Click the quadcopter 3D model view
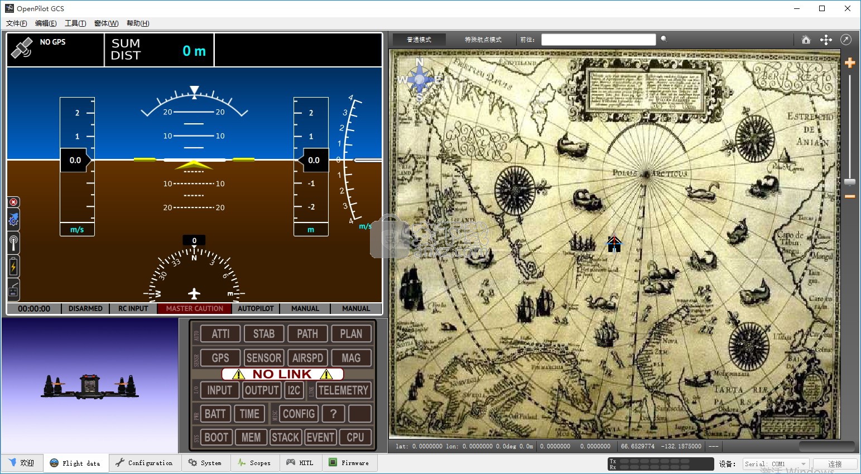861x474 pixels. [89, 386]
